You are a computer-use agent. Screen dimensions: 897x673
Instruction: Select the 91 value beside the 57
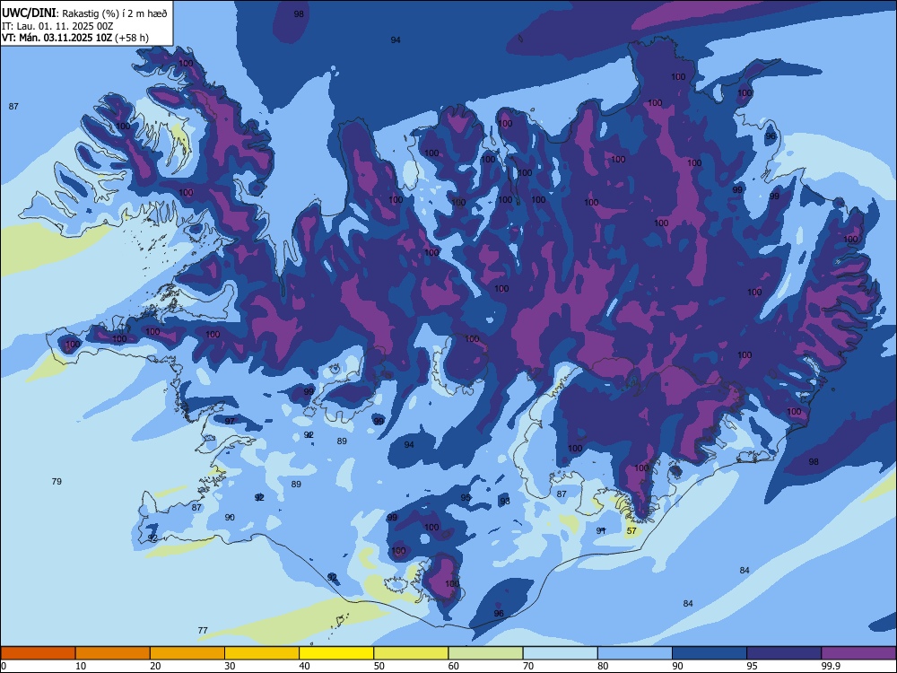click(x=601, y=530)
